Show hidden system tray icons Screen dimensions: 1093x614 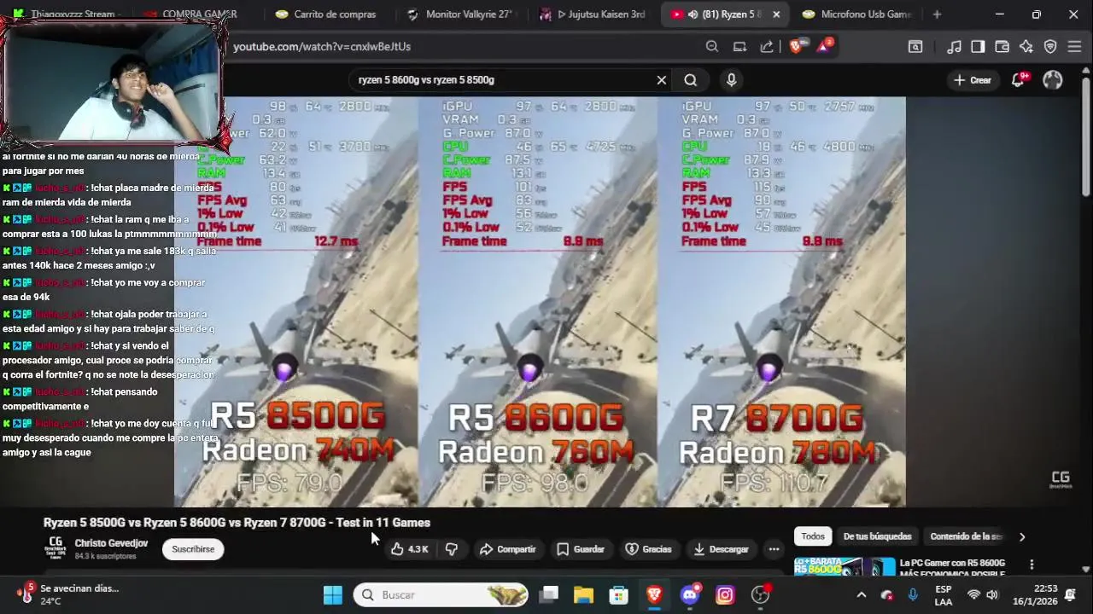(x=861, y=595)
